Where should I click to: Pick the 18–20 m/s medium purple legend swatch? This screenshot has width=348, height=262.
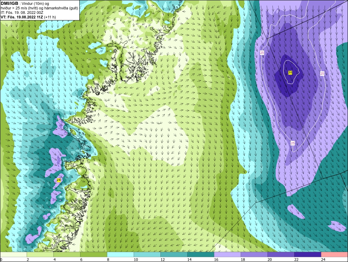pos(254,254)
